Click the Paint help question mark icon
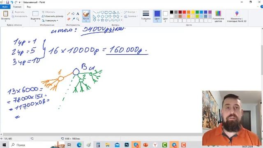Image resolution: width=263 pixels, height=148 pixels. pyautogui.click(x=262, y=7)
